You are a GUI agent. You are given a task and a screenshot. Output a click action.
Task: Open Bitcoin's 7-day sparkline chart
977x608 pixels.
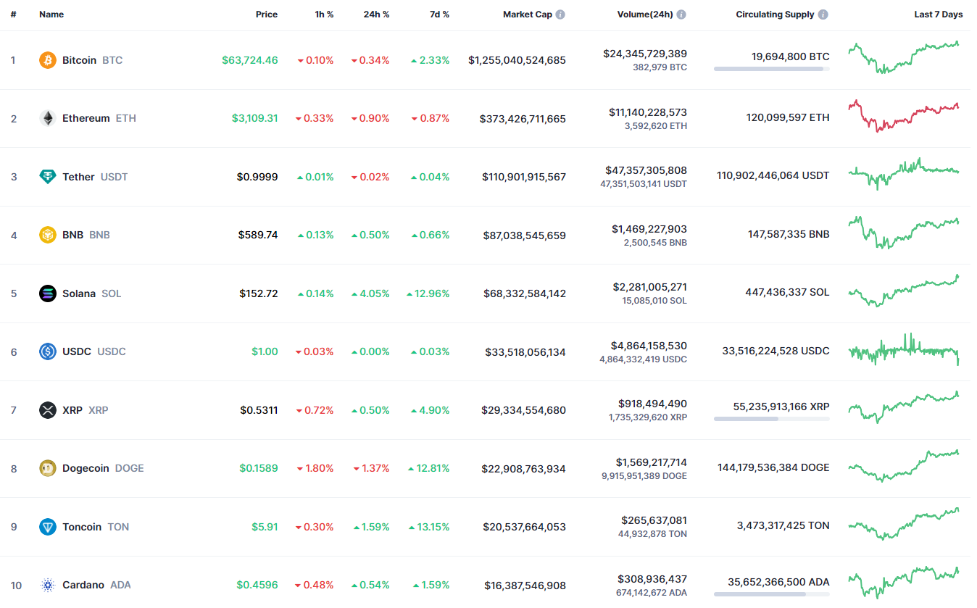(903, 57)
